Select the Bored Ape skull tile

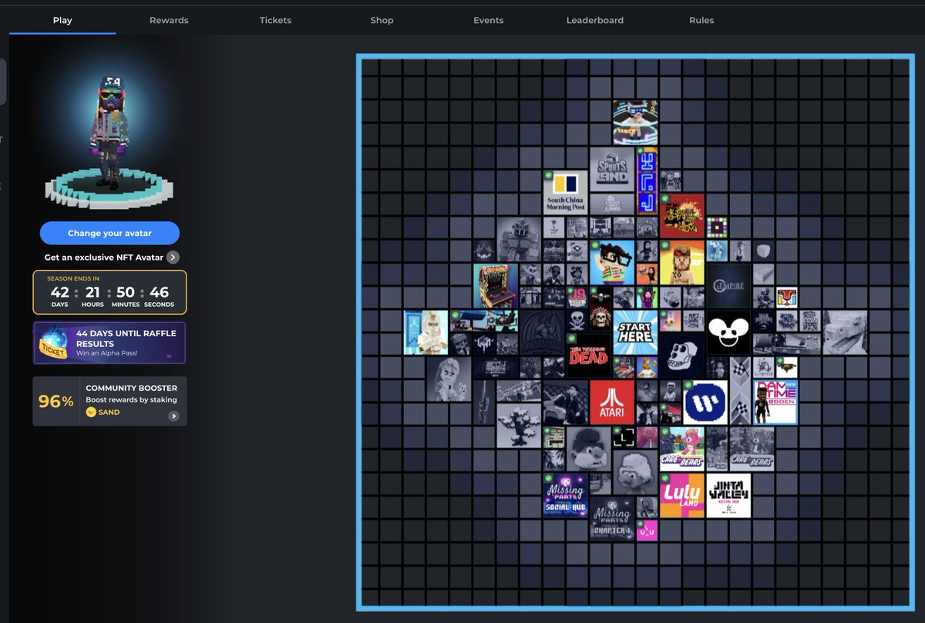click(682, 355)
